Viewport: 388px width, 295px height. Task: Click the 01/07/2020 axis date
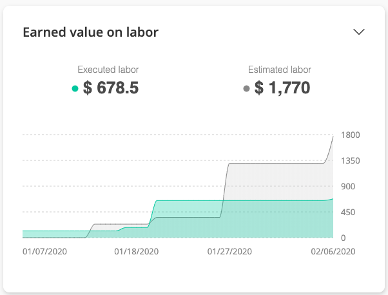[x=44, y=251]
